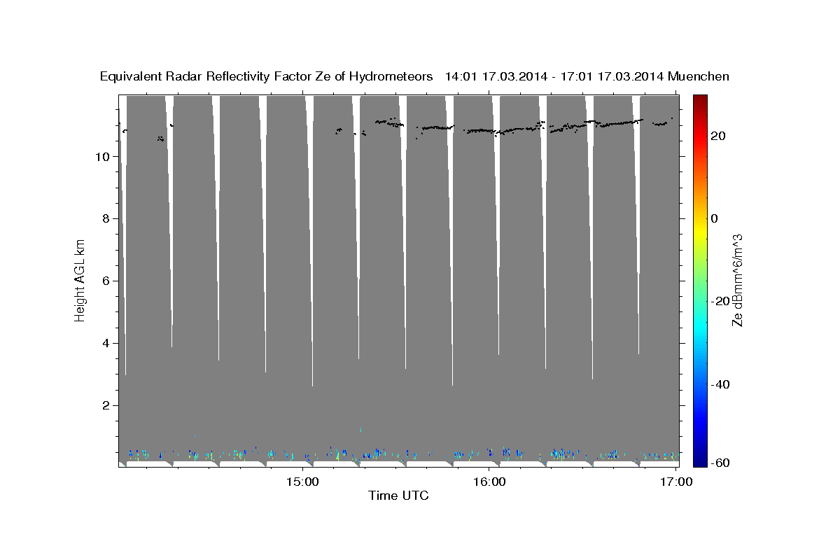Click the station name 'Muenchen' in title
Screen dimensions: 840x560
(x=699, y=77)
